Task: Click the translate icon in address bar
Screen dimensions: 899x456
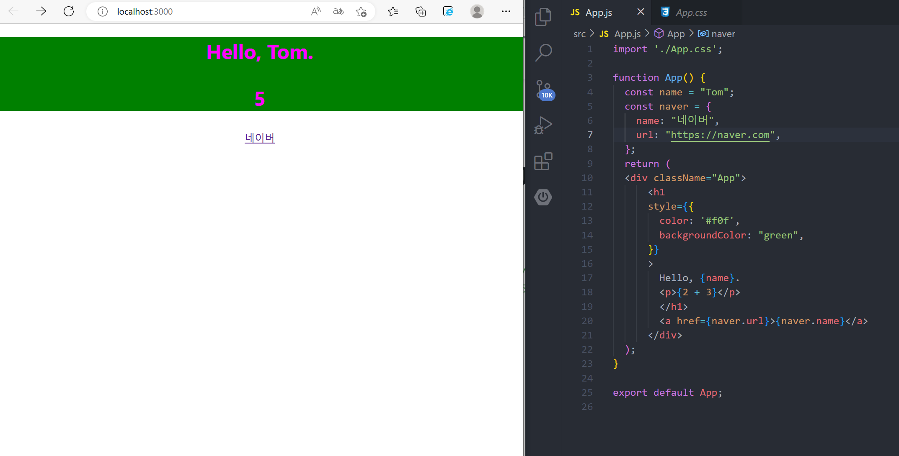Action: 338,11
